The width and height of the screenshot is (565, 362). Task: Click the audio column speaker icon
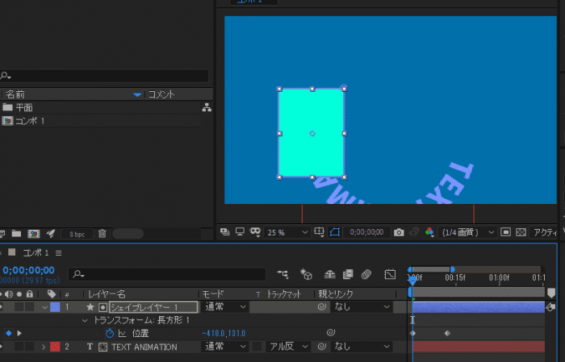[9, 294]
